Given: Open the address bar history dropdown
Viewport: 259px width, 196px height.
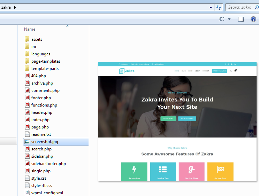Looking at the screenshot, I should 211,7.
